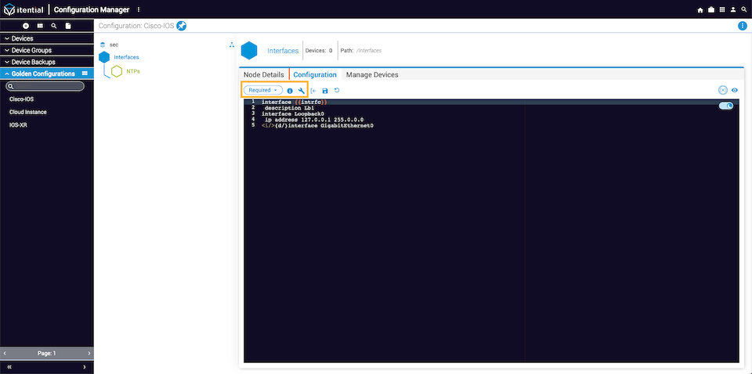This screenshot has width=752, height=374.
Task: Click into the Golden Configurations search field
Action: click(45, 86)
